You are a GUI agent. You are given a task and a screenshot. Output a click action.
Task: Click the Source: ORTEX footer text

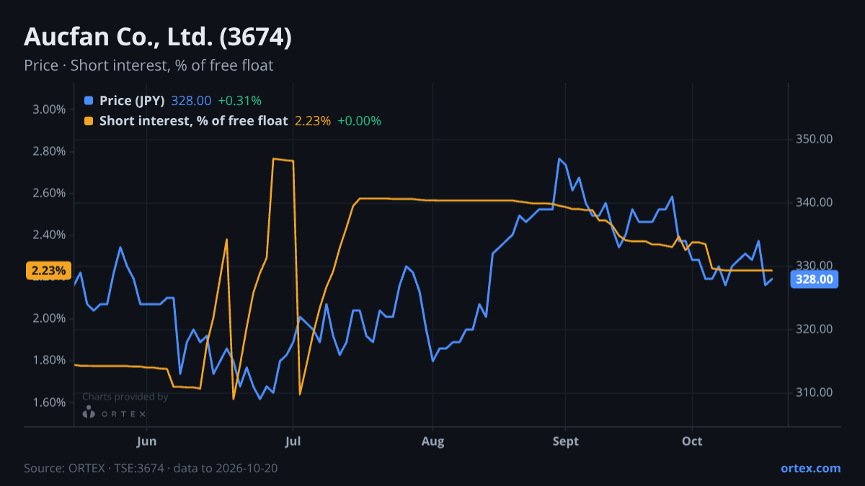click(x=151, y=468)
